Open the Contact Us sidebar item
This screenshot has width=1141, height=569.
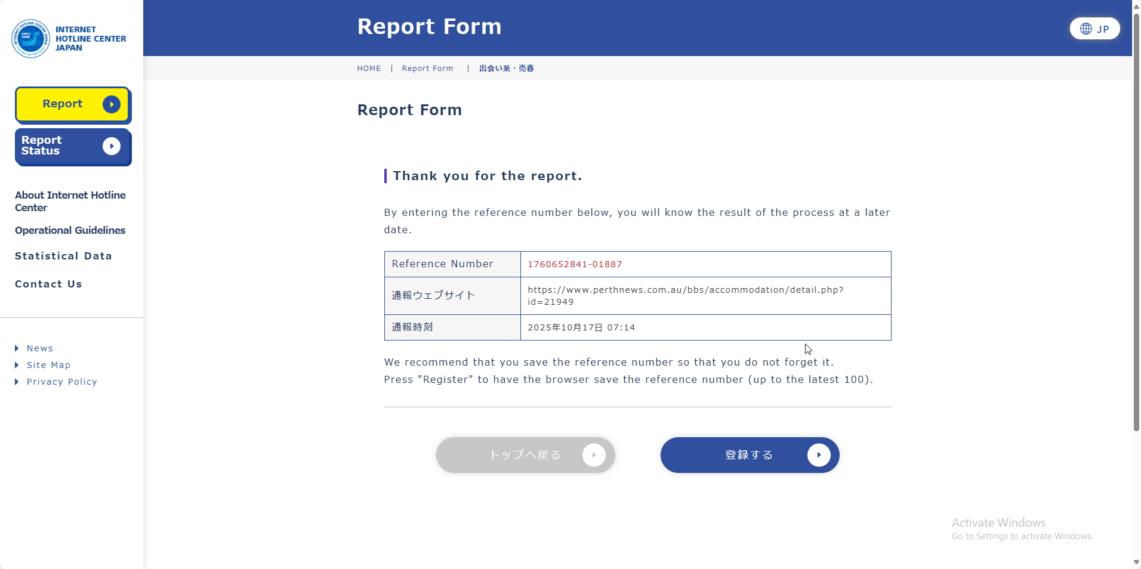pyautogui.click(x=48, y=284)
